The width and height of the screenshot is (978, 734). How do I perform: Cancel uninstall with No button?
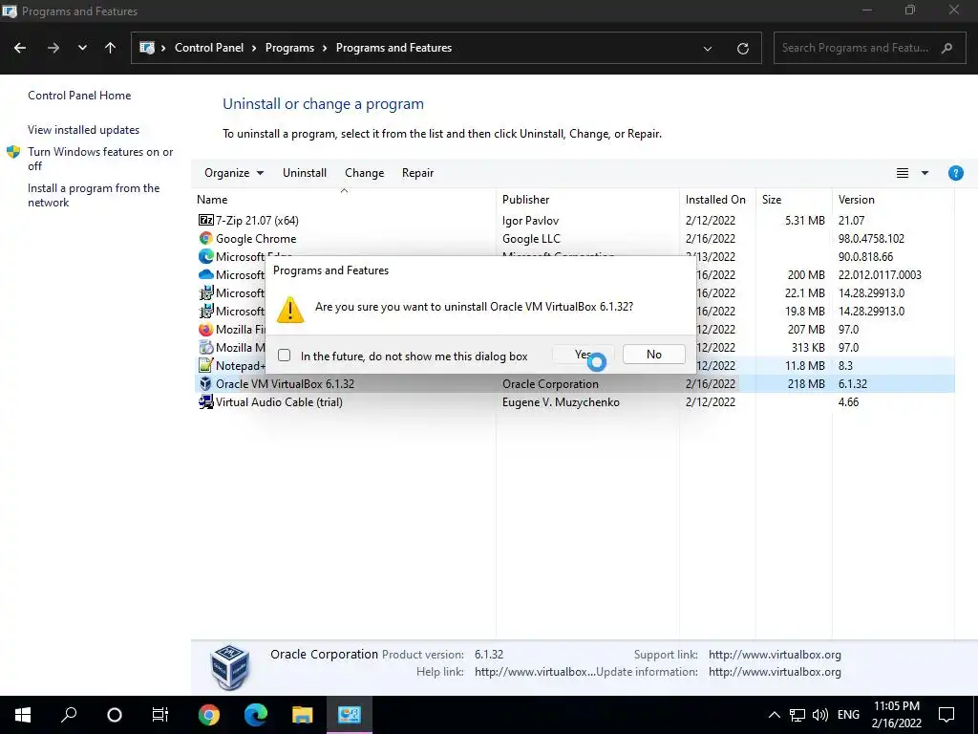click(653, 354)
